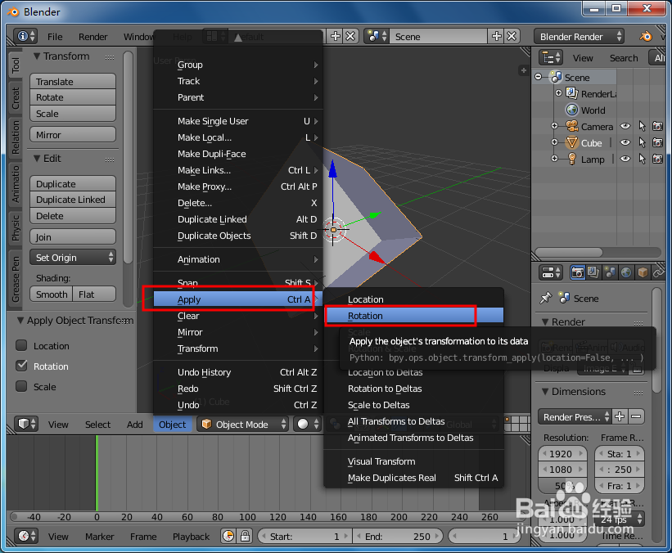672x553 pixels.
Task: Add a new scene with plus icon
Action: coord(497,37)
